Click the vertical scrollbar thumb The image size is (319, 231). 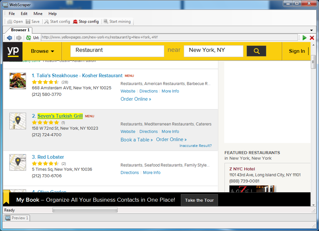pos(313,62)
